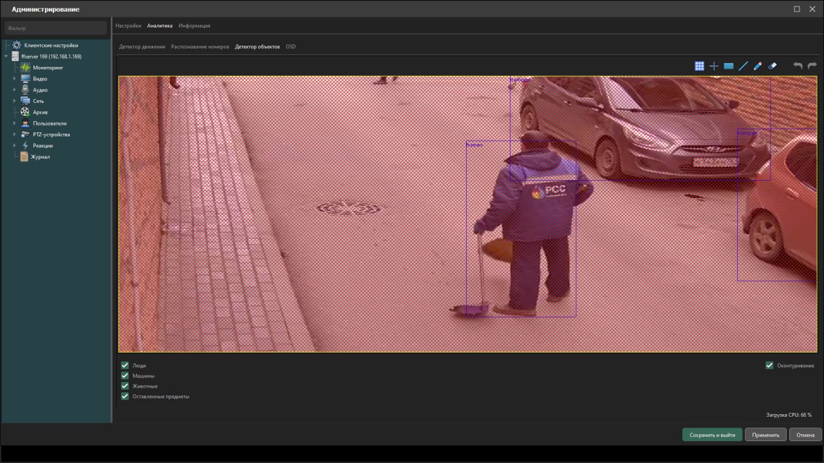Pick the line drawing tool

coord(744,66)
